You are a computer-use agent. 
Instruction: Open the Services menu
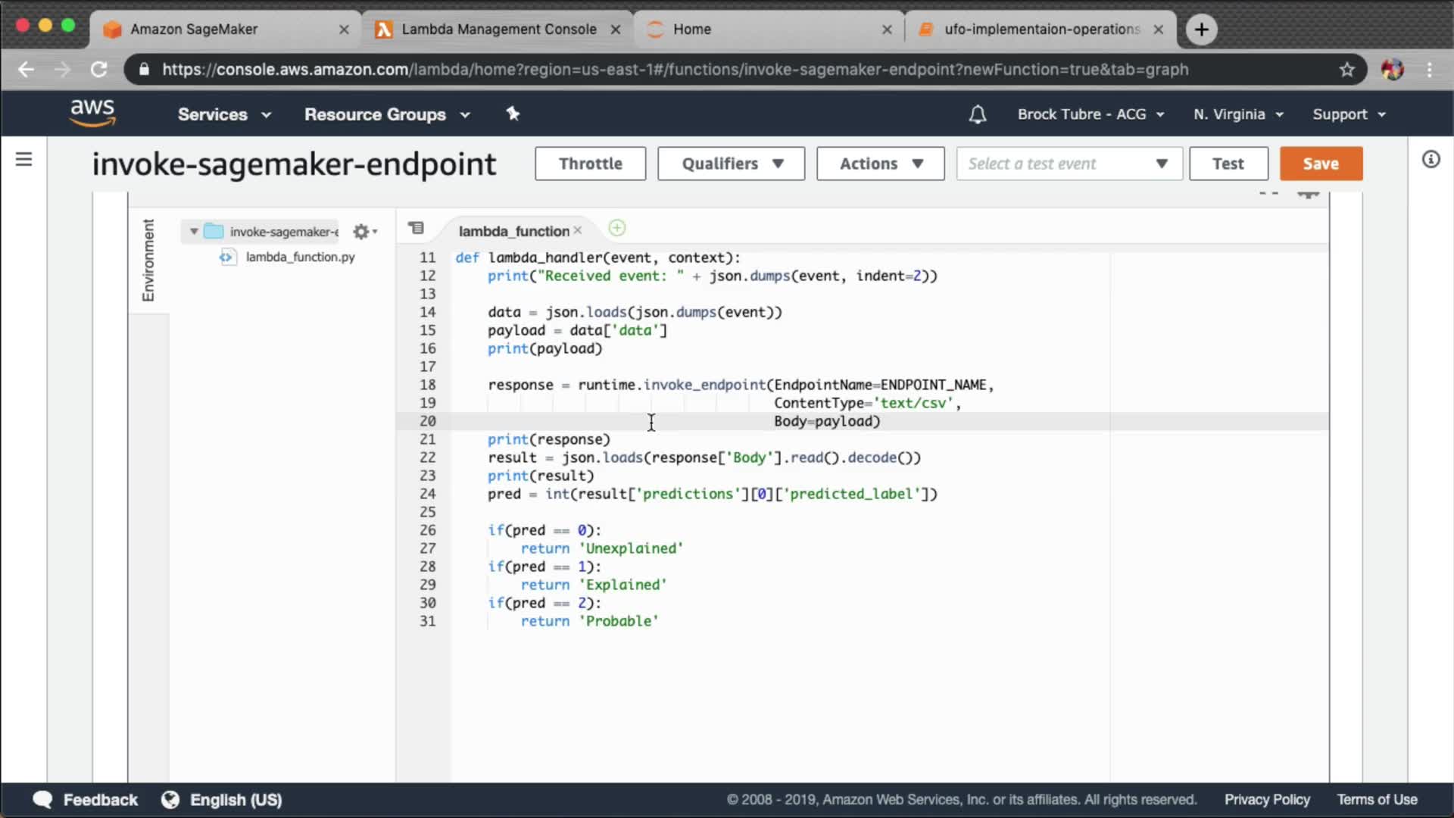click(x=224, y=114)
